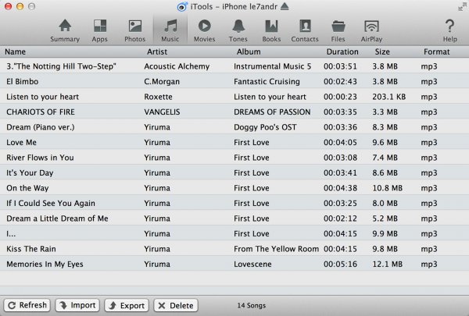Select River Flows in You
Screen dimensions: 469x316
(x=40, y=158)
